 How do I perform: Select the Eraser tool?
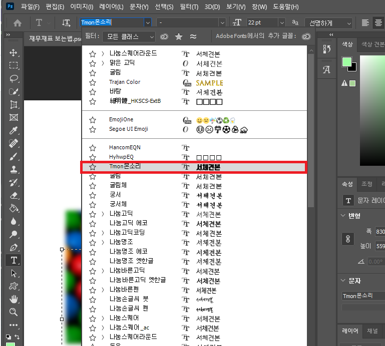[x=14, y=195]
